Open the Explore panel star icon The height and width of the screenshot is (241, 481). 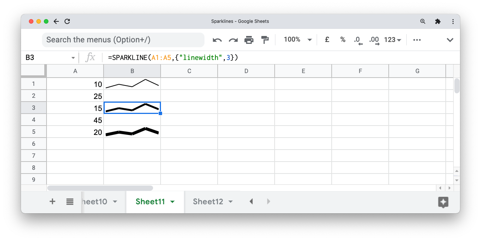pos(443,202)
